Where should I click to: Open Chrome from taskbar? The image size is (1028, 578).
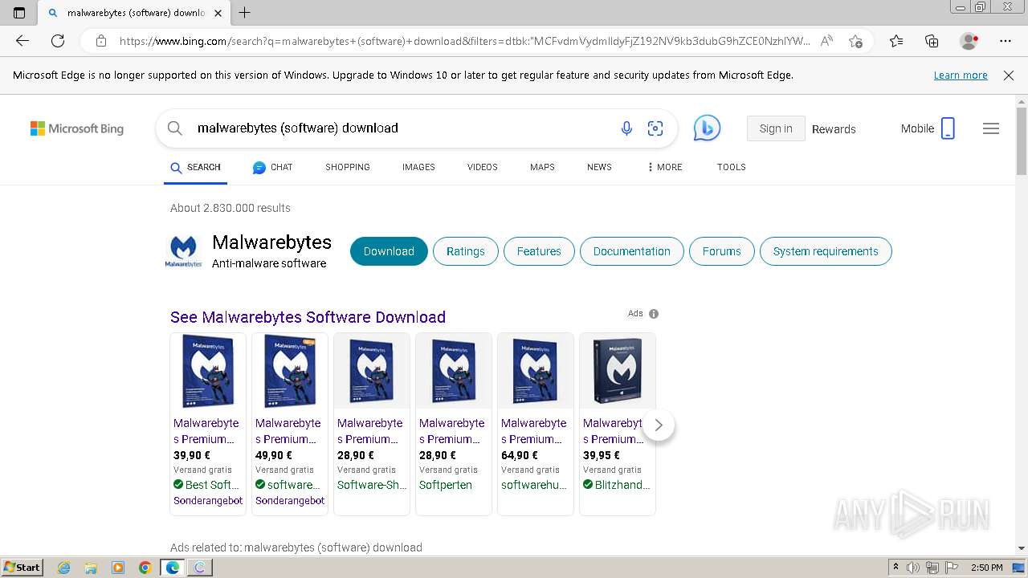pos(145,568)
